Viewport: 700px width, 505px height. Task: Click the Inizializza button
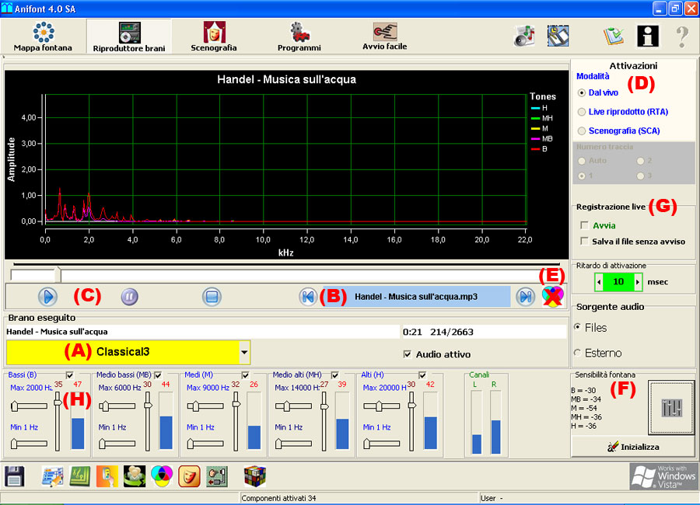pos(633,447)
